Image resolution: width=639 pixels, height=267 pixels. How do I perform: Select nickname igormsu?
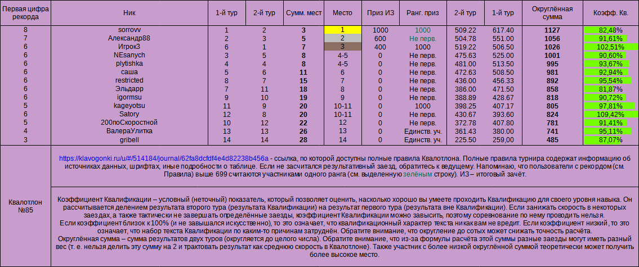click(129, 97)
